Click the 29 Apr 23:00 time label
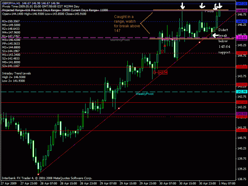The height and width of the screenshot is (186, 248). [x=148, y=184]
